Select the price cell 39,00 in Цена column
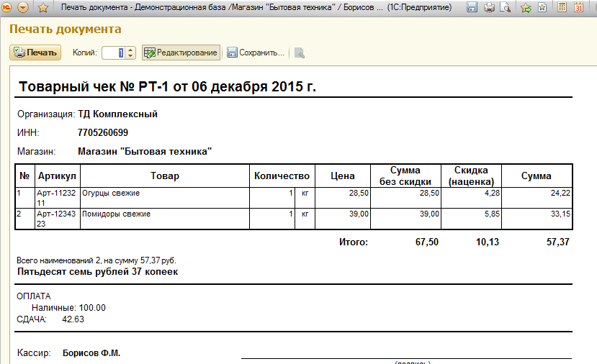 (x=343, y=219)
